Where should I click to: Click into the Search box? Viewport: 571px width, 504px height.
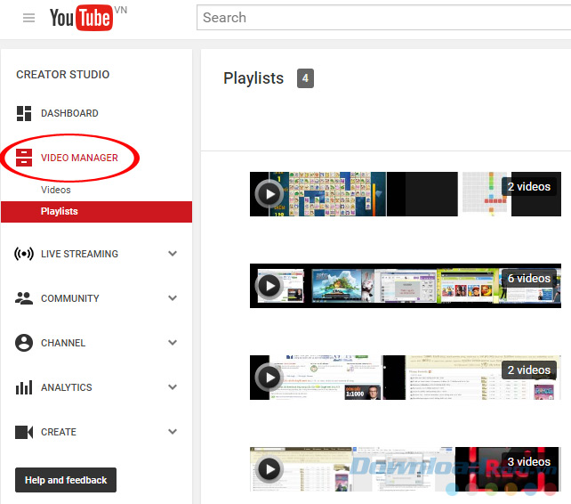(x=383, y=18)
